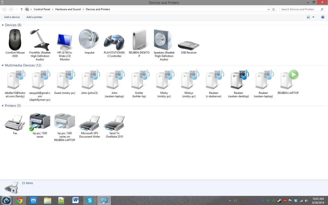The width and height of the screenshot is (328, 205).
Task: Collapse the Printers (5) group
Action: coord(3,106)
